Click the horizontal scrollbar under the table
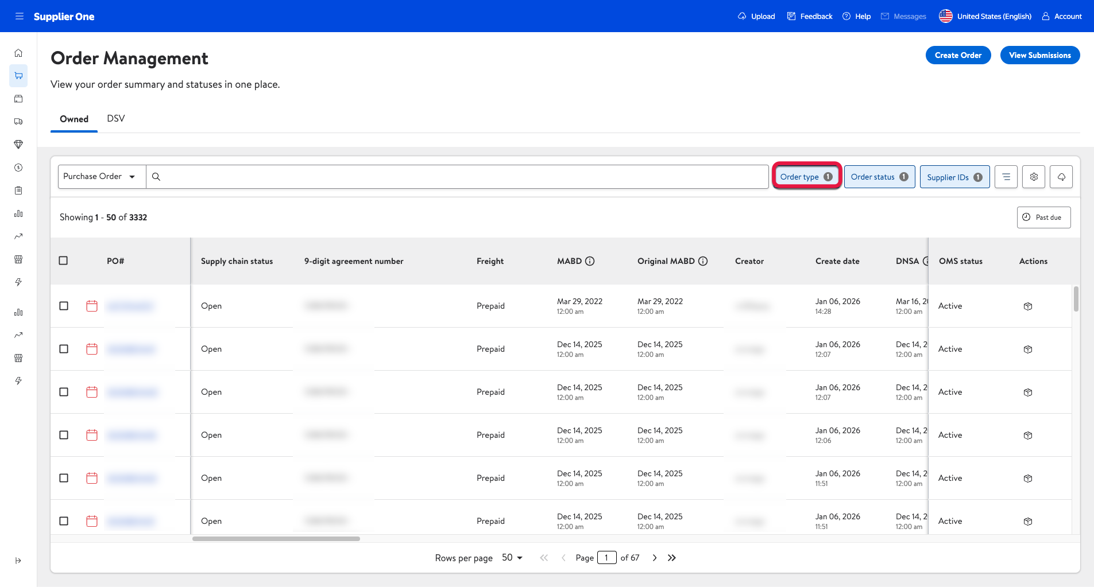Screen dimensions: 1094x587 pos(276,539)
